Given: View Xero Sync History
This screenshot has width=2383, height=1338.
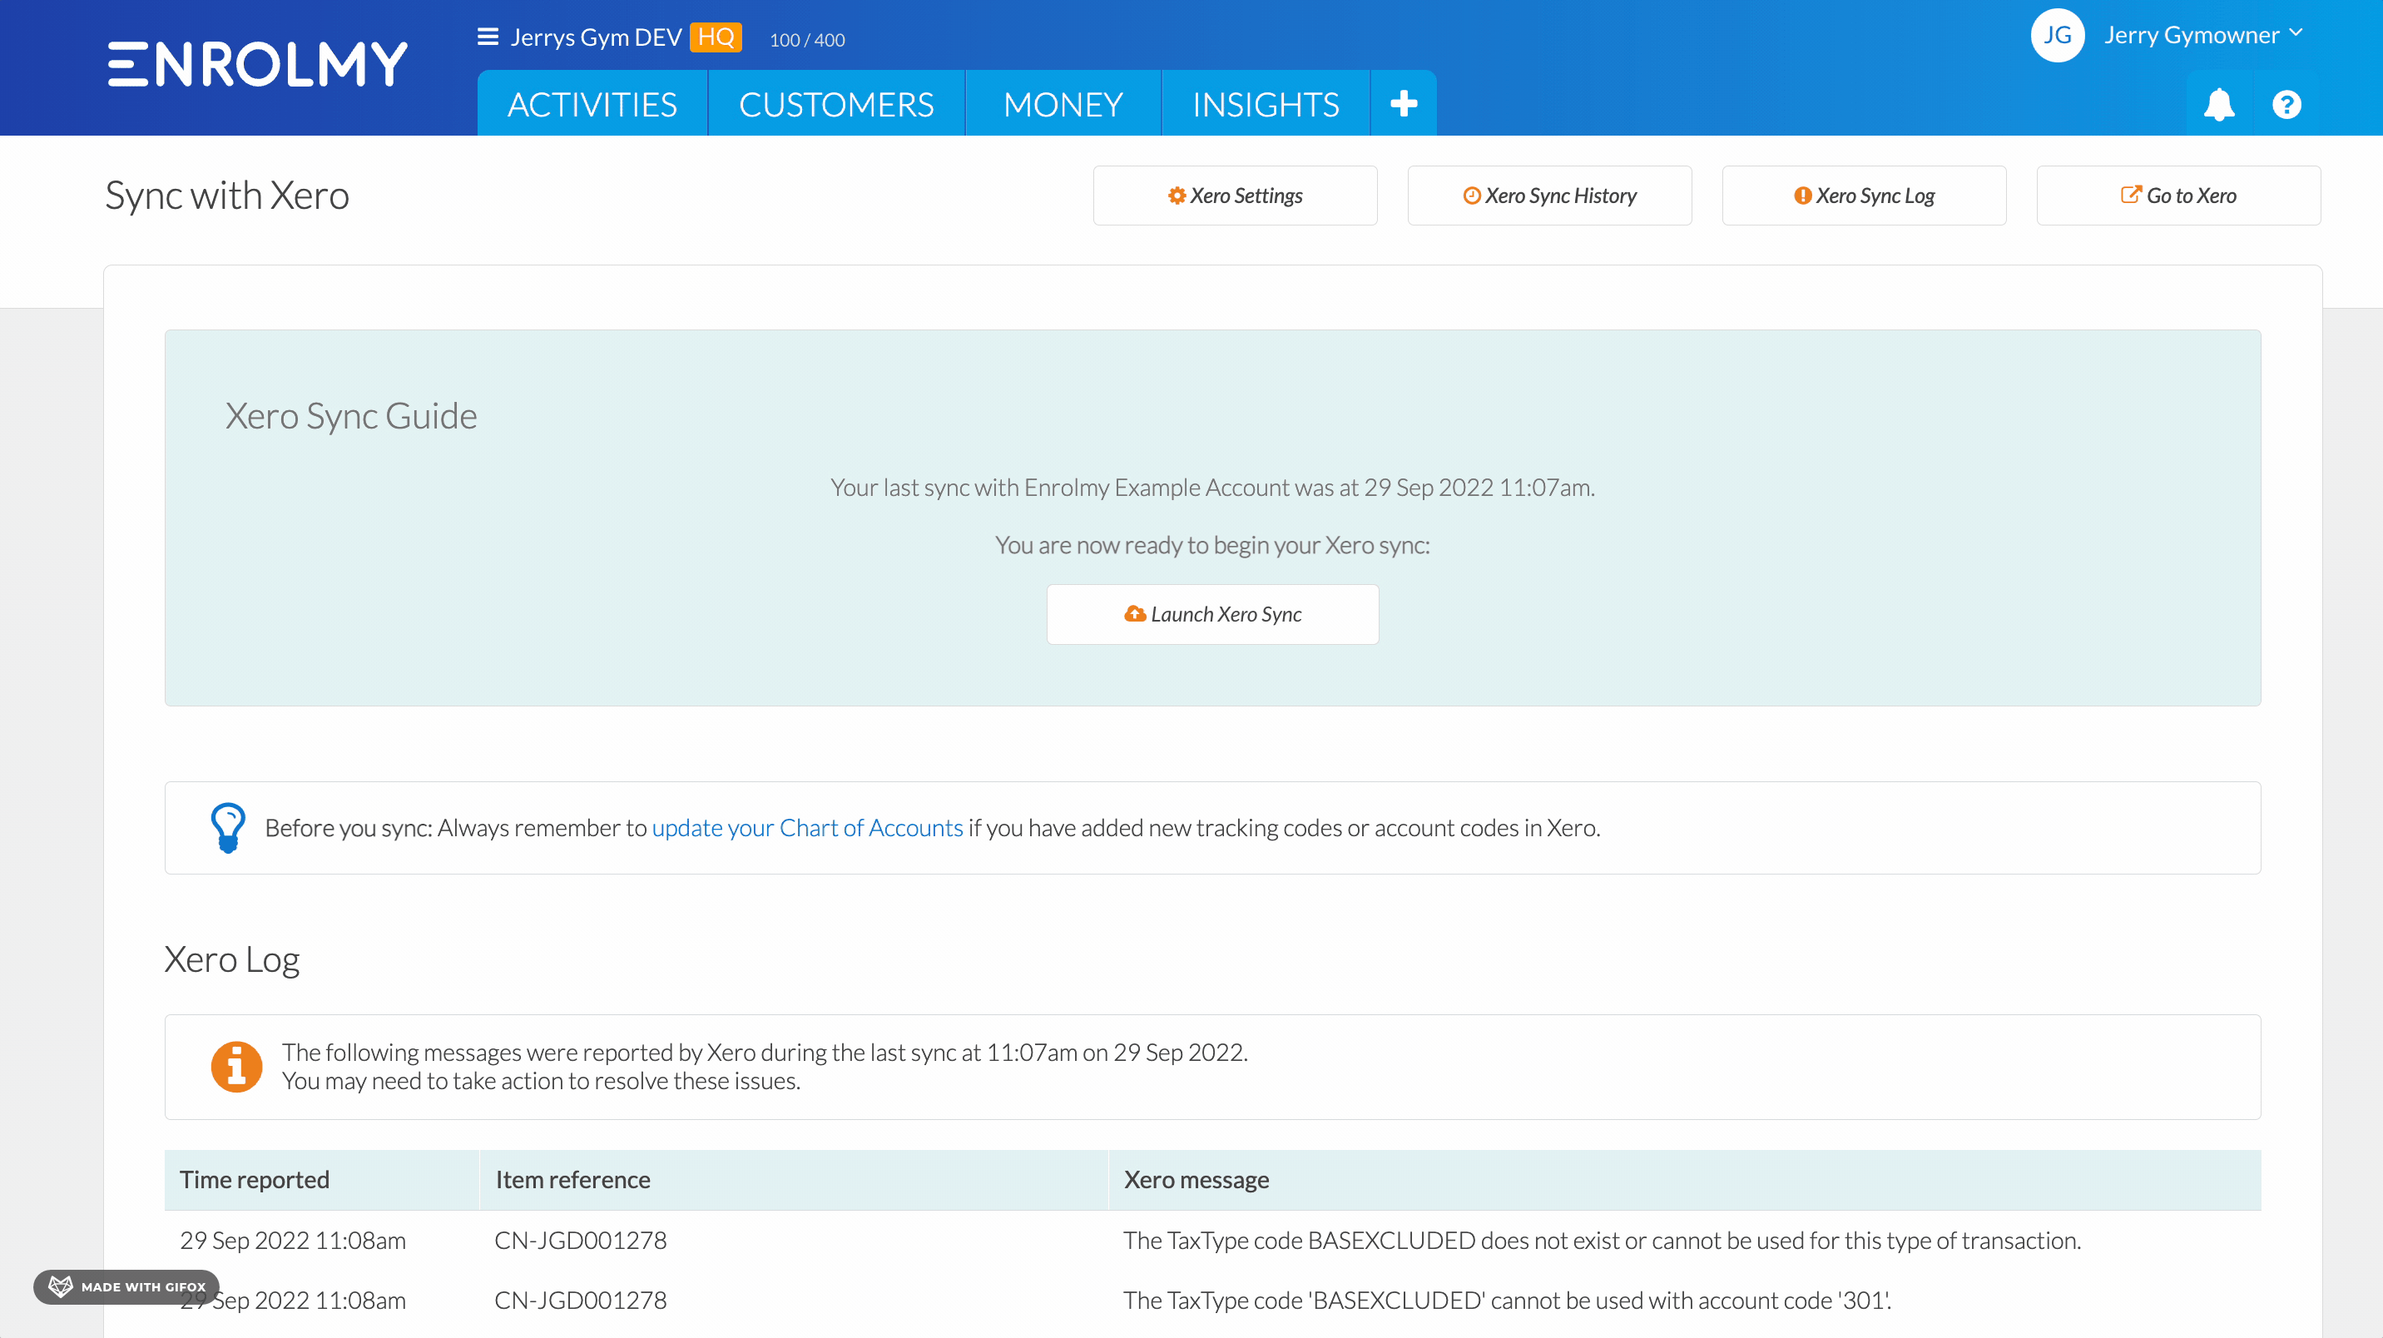Looking at the screenshot, I should pos(1549,196).
